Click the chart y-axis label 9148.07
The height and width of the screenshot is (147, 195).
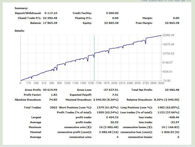[168, 62]
